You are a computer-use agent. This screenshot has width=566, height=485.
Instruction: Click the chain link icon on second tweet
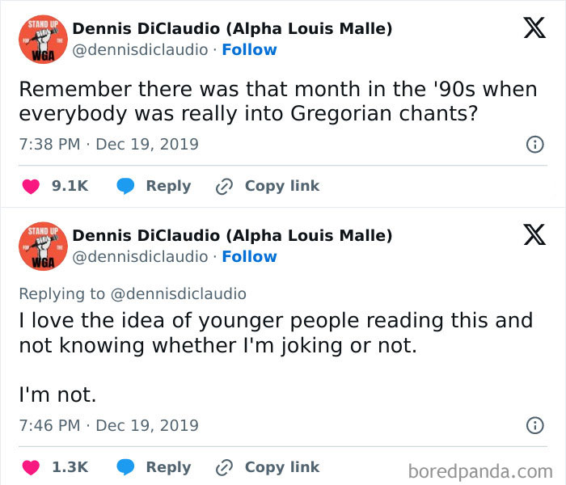[224, 467]
